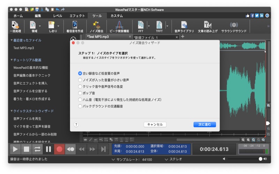
Task: Open the 音声ファイルを再生 quick start link
Action: (x=27, y=119)
